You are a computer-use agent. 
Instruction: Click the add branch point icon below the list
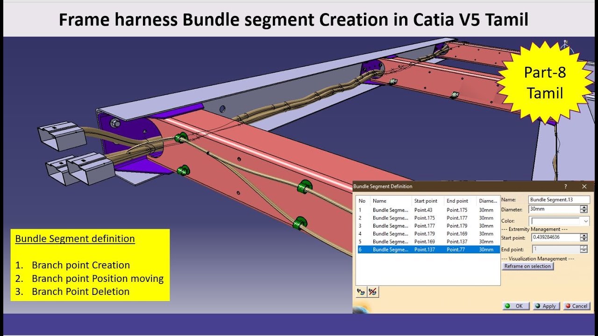pyautogui.click(x=361, y=292)
